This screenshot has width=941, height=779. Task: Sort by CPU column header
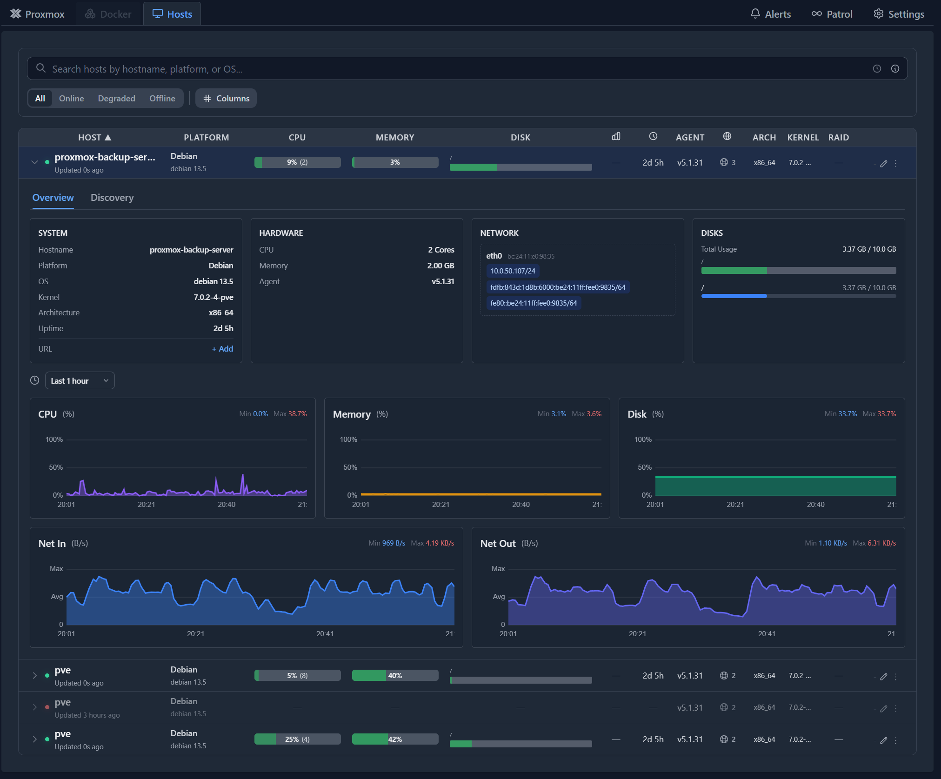click(x=297, y=137)
